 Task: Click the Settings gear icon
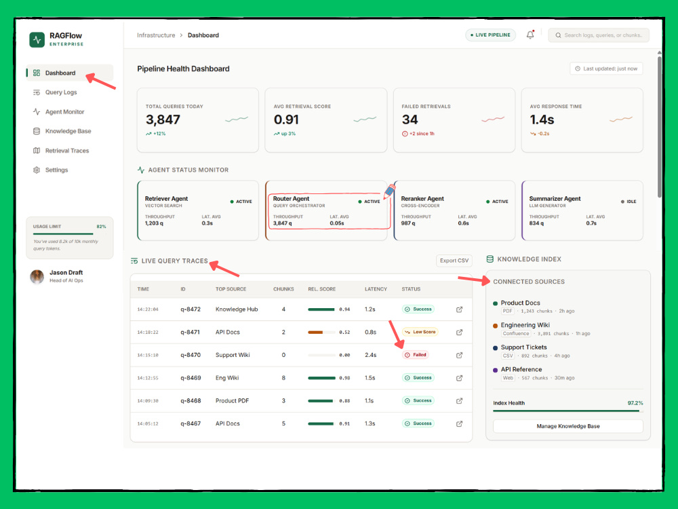coord(37,170)
